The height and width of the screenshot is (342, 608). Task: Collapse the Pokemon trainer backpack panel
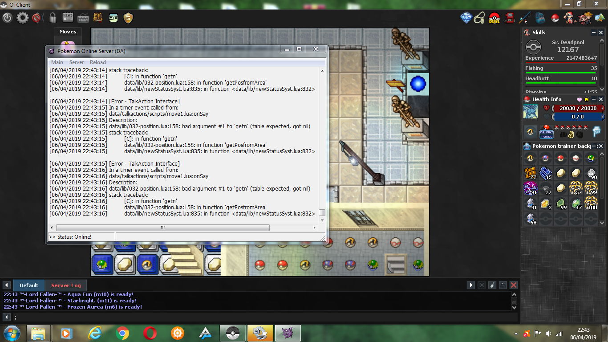(x=594, y=146)
